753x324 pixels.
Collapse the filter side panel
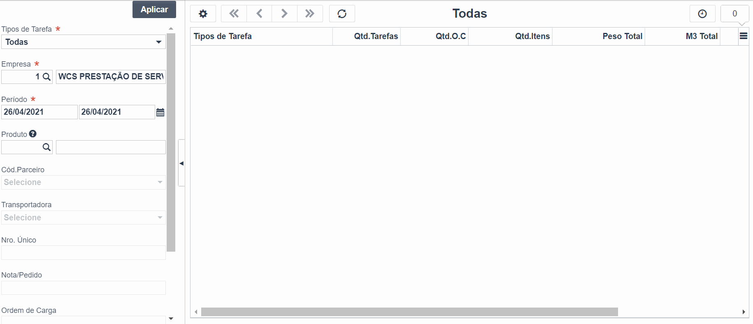181,163
